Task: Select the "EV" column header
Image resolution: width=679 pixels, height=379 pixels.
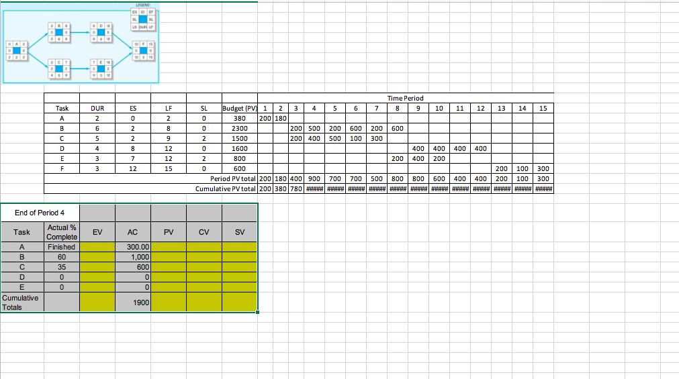Action: pos(97,232)
